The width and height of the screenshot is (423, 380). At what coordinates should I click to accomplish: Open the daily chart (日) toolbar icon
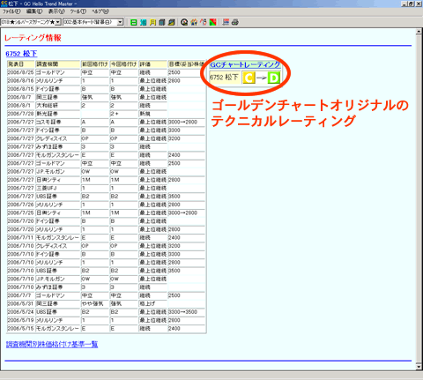coord(134,22)
